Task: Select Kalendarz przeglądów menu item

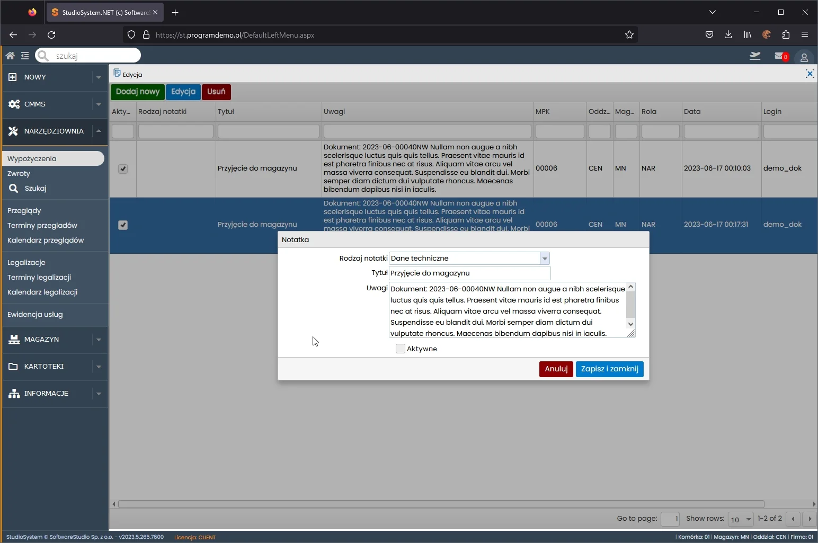Action: (46, 241)
